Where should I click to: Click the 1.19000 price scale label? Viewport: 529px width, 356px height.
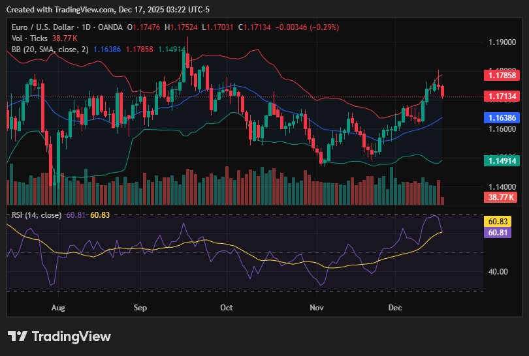502,42
